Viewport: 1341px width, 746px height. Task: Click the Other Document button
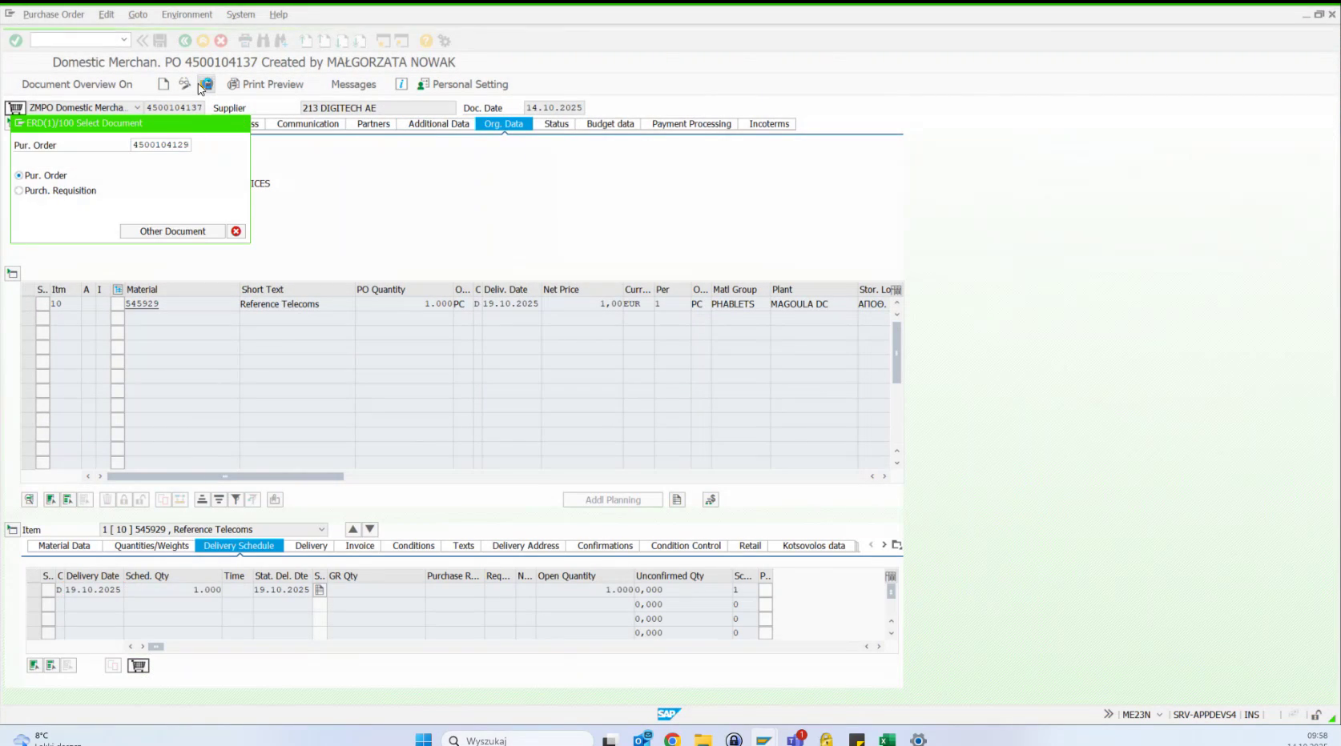[173, 231]
